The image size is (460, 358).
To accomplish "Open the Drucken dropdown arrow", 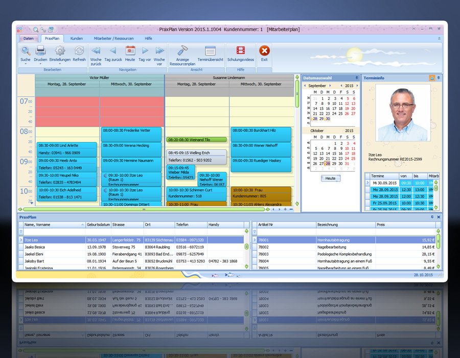I will [40, 64].
